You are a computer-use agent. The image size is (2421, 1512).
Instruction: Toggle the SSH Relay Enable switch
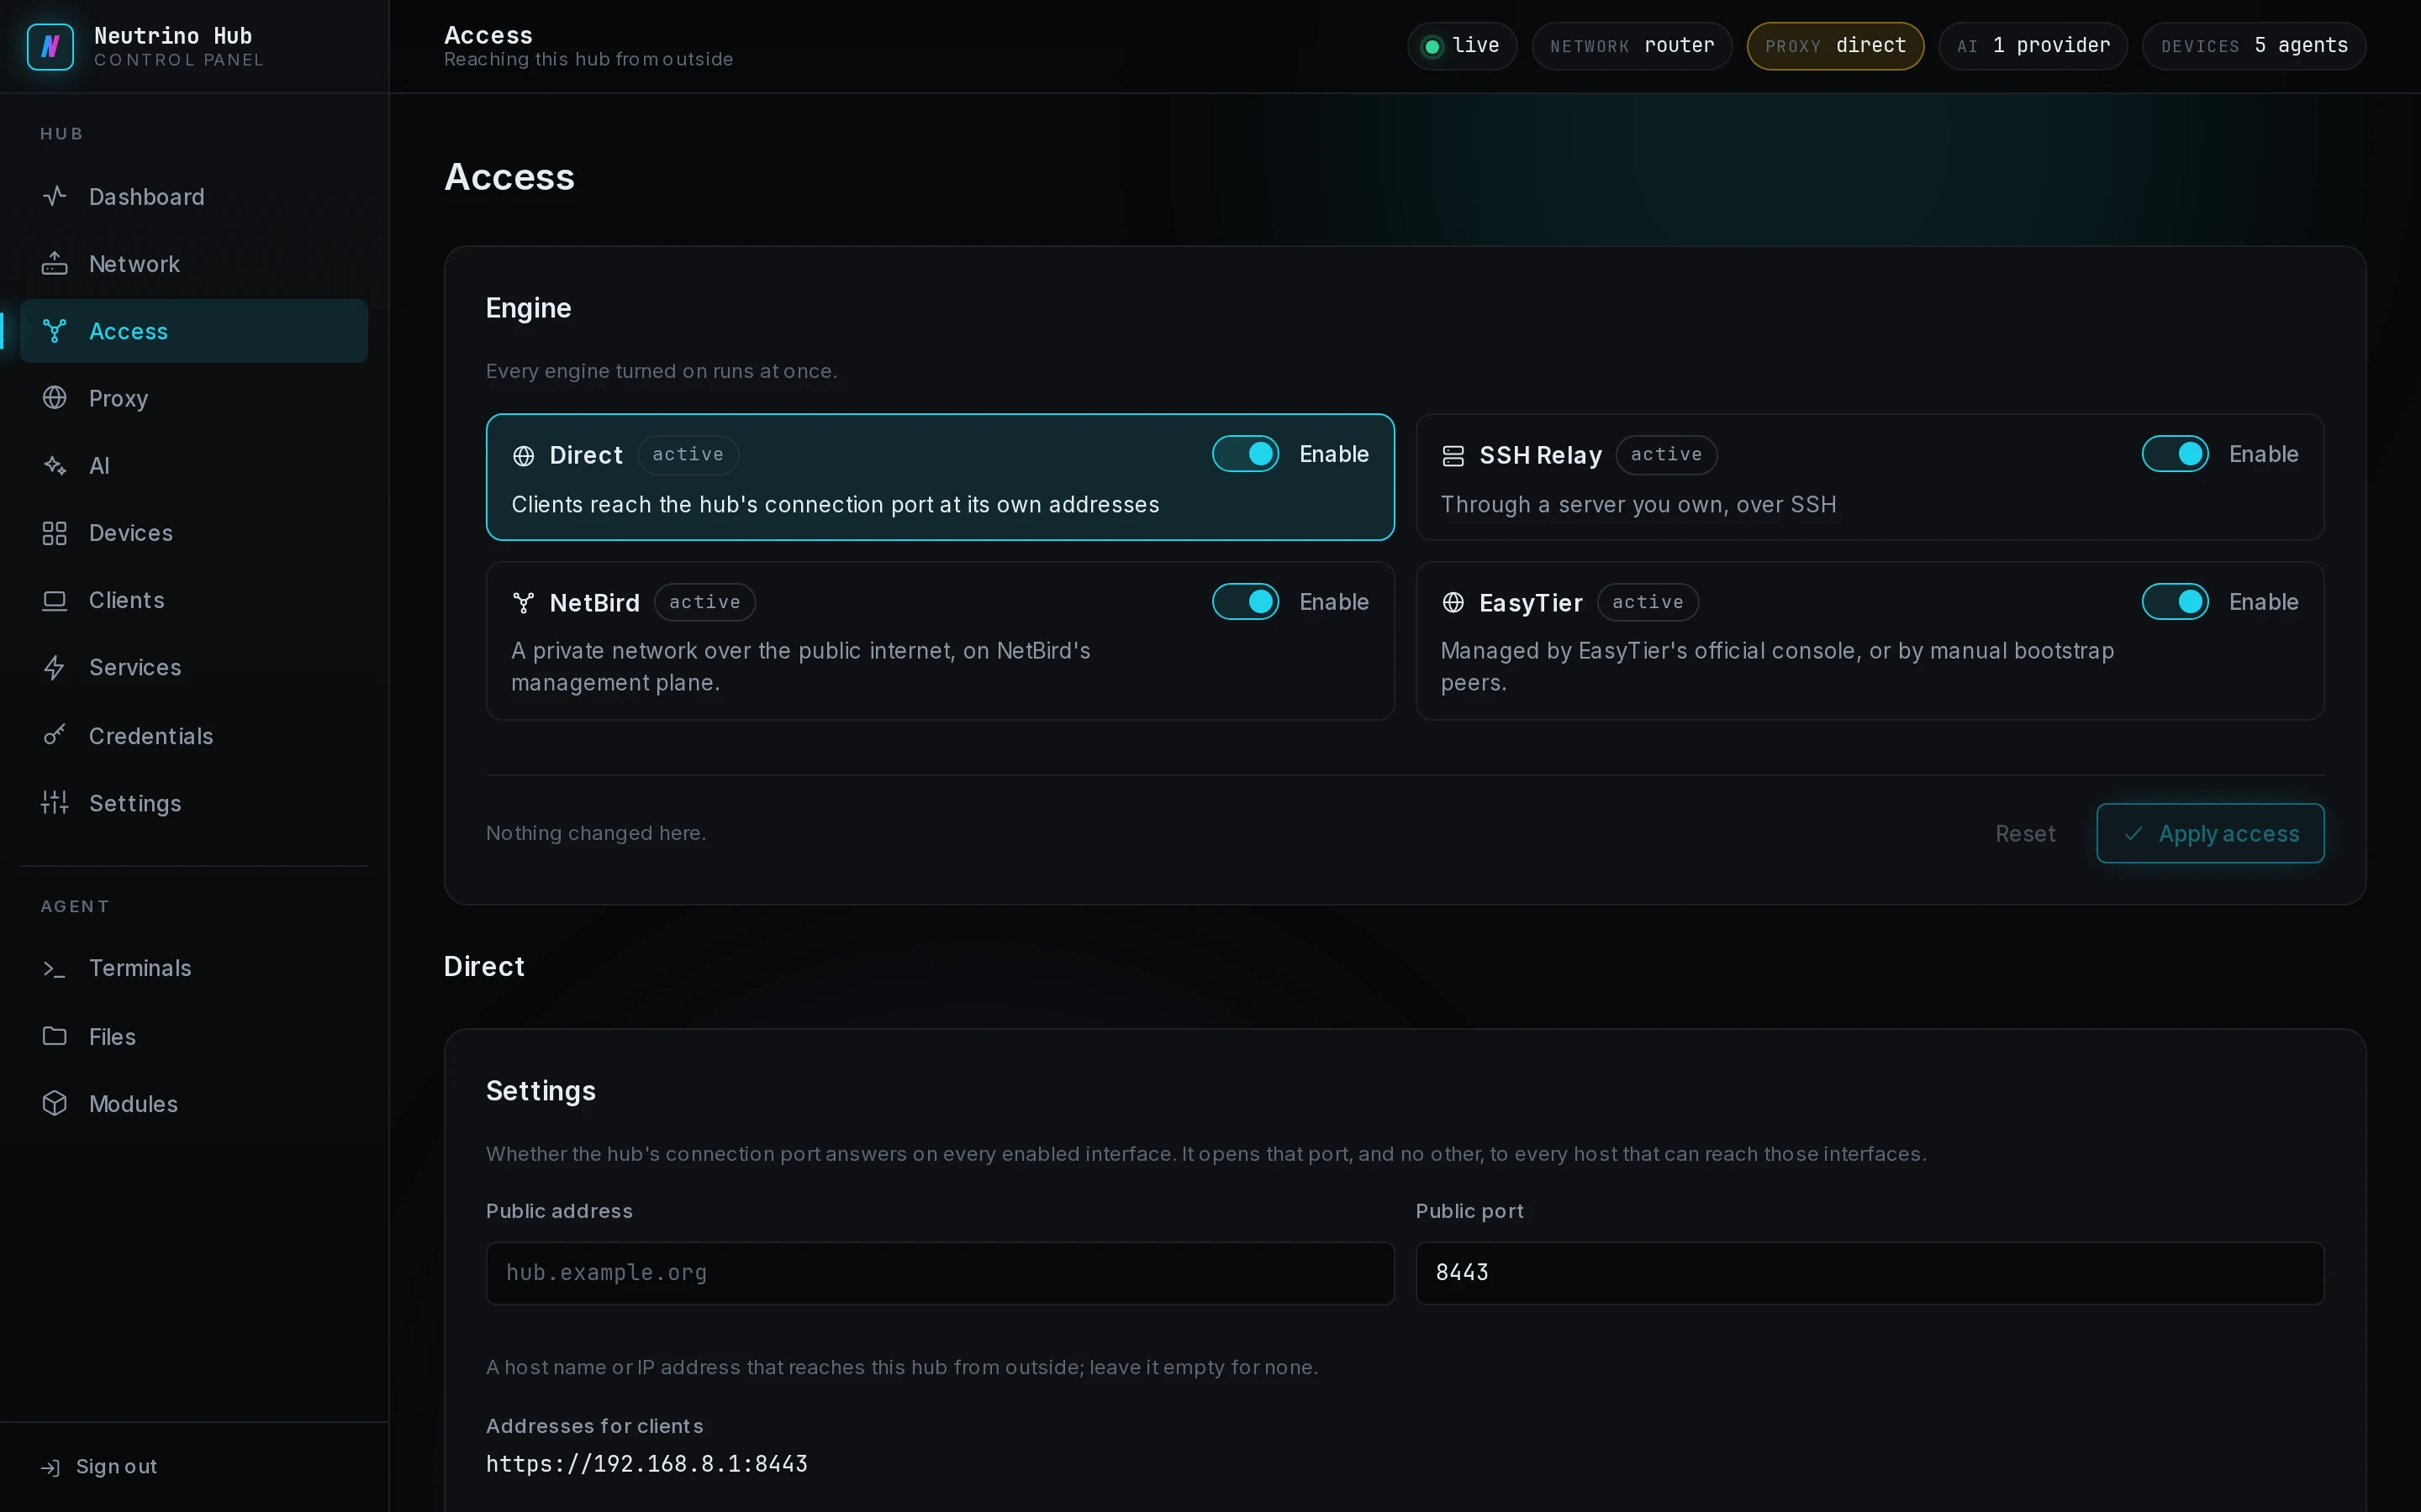point(2175,454)
